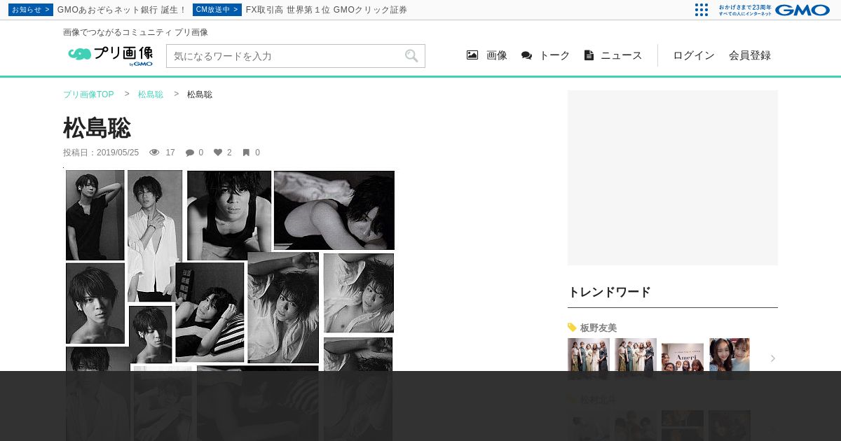Click the yellow tag icon beside 板野友美

pos(572,327)
